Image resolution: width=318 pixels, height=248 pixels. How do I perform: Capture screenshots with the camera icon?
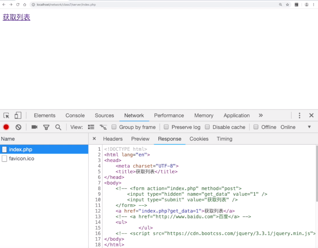[35, 127]
